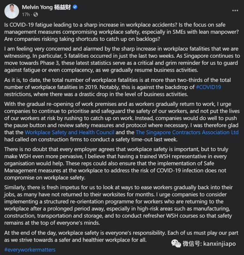Open the post's three-dot options menu
This screenshot has width=244, height=255.
[x=235, y=11]
